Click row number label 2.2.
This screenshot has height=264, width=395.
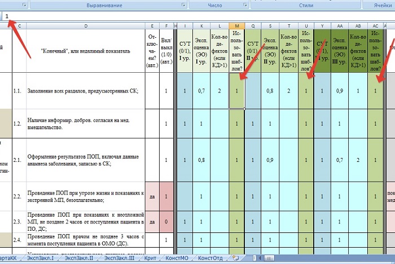click(x=19, y=196)
